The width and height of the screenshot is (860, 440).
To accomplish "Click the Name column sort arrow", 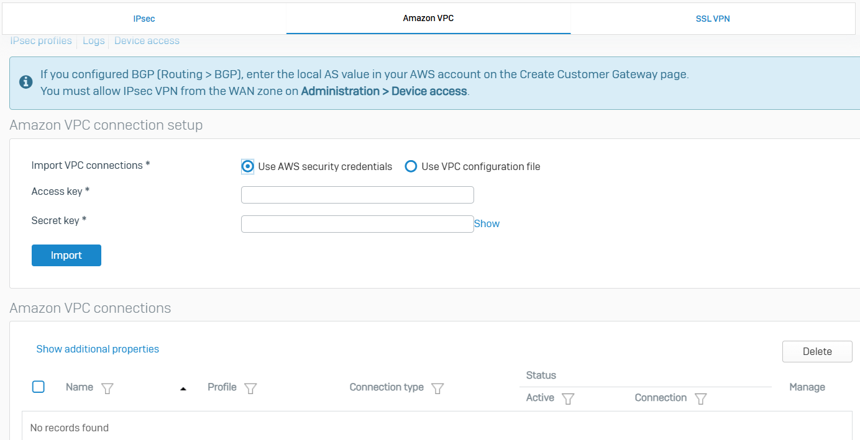I will [x=183, y=389].
